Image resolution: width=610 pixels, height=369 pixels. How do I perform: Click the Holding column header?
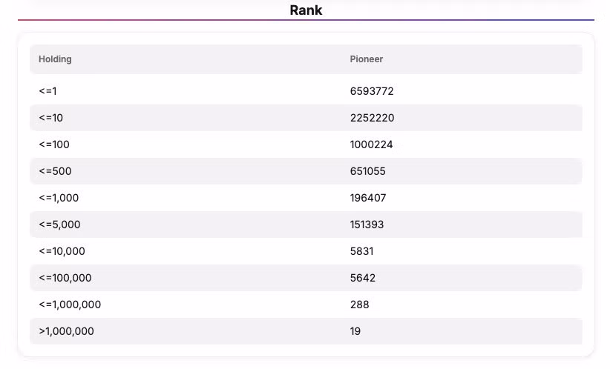click(55, 59)
